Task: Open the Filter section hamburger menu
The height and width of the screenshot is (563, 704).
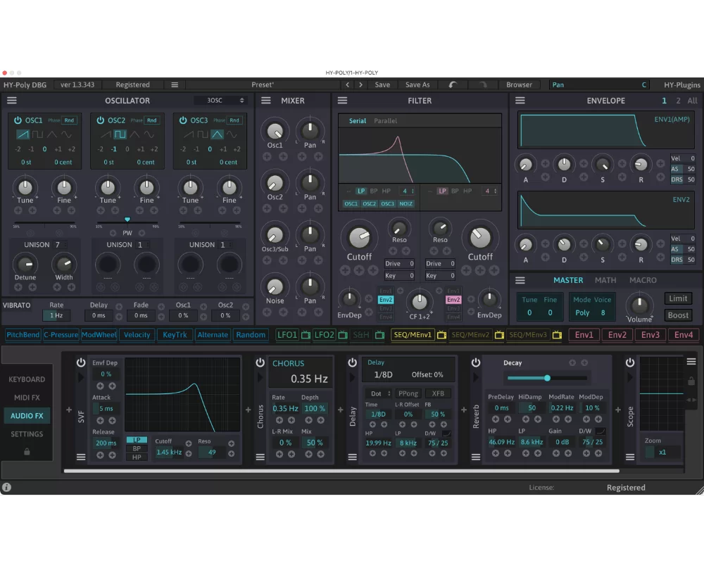Action: point(342,101)
